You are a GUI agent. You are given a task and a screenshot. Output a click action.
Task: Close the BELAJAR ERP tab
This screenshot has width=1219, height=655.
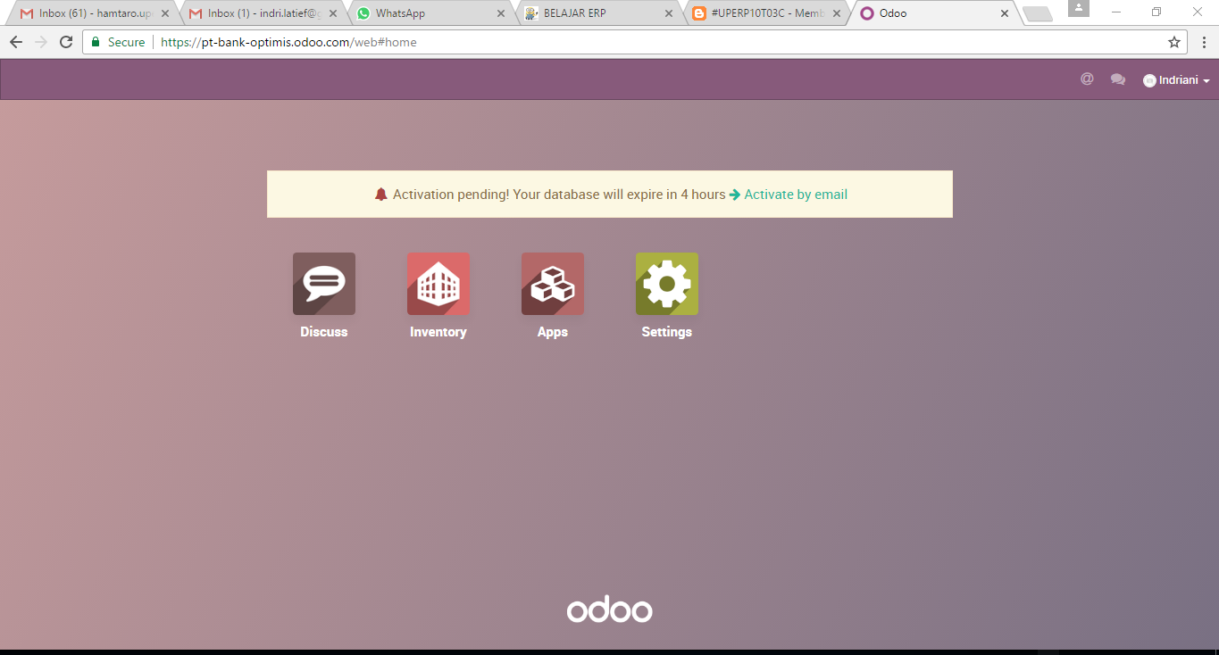(668, 13)
